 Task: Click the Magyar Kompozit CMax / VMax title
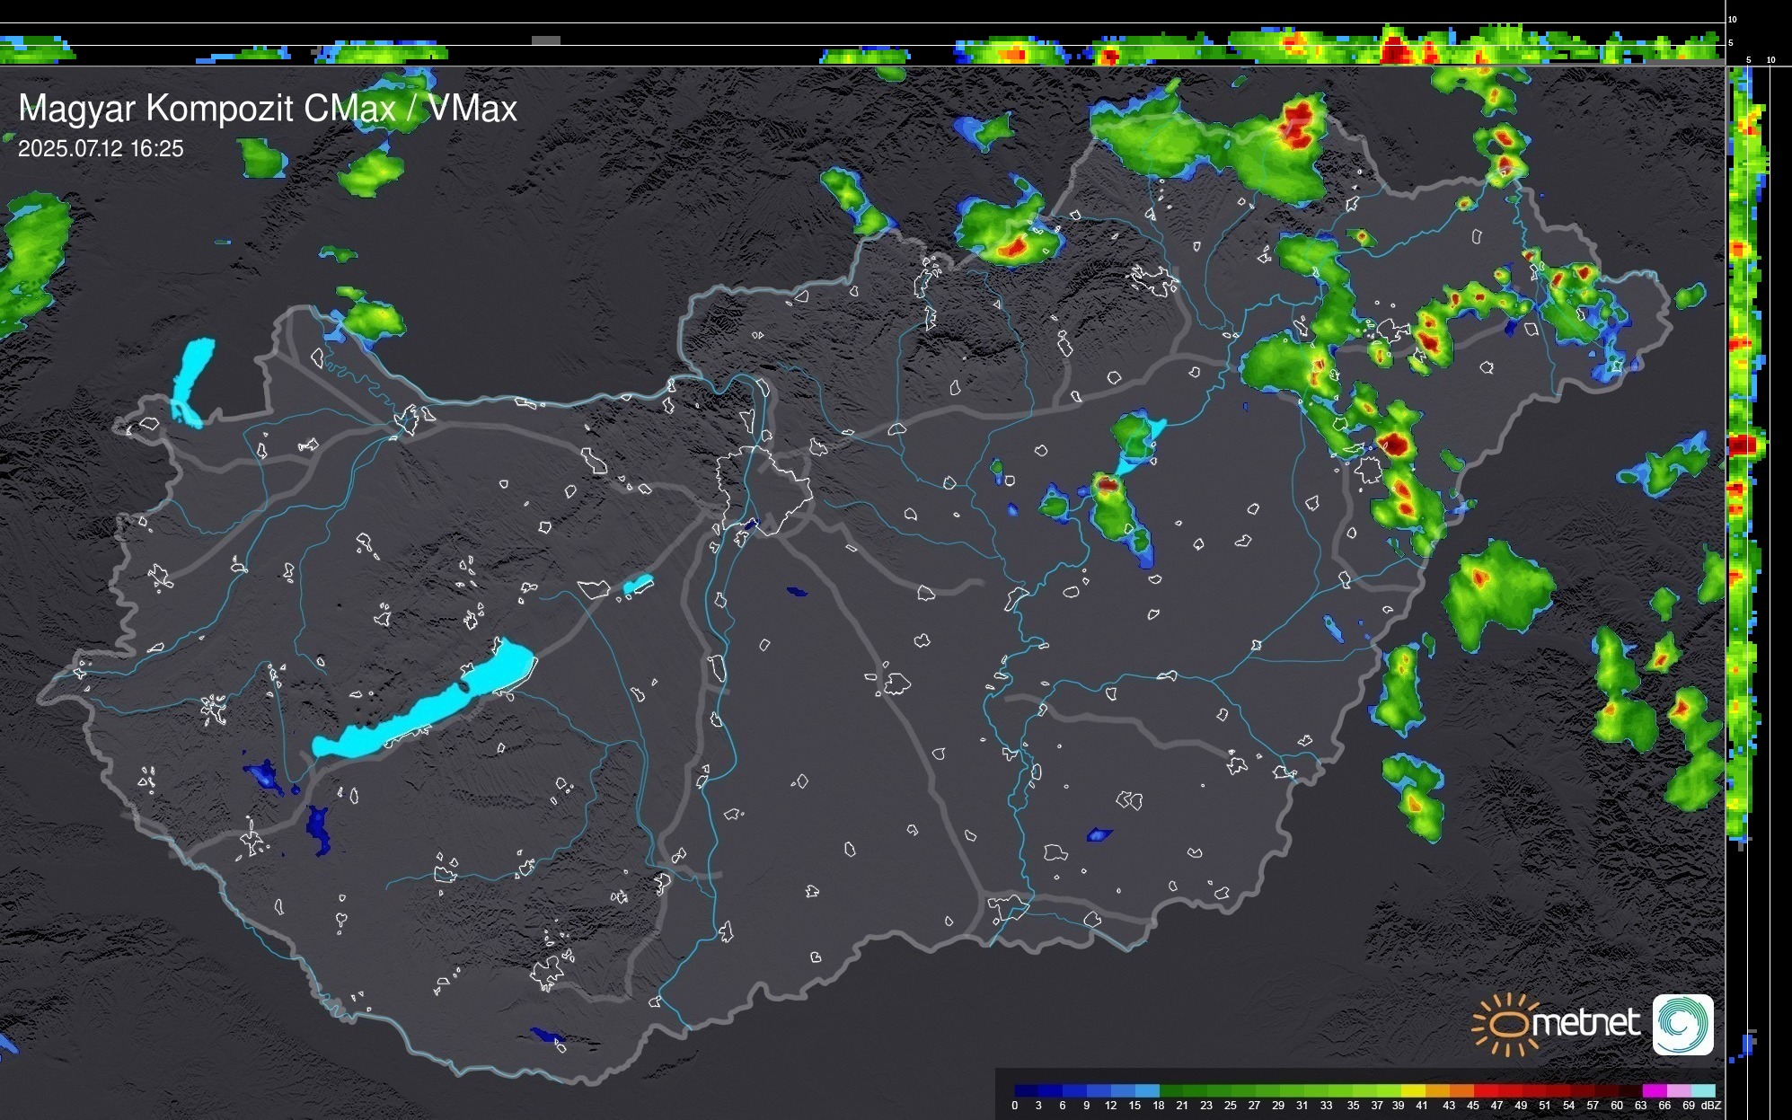tap(268, 109)
